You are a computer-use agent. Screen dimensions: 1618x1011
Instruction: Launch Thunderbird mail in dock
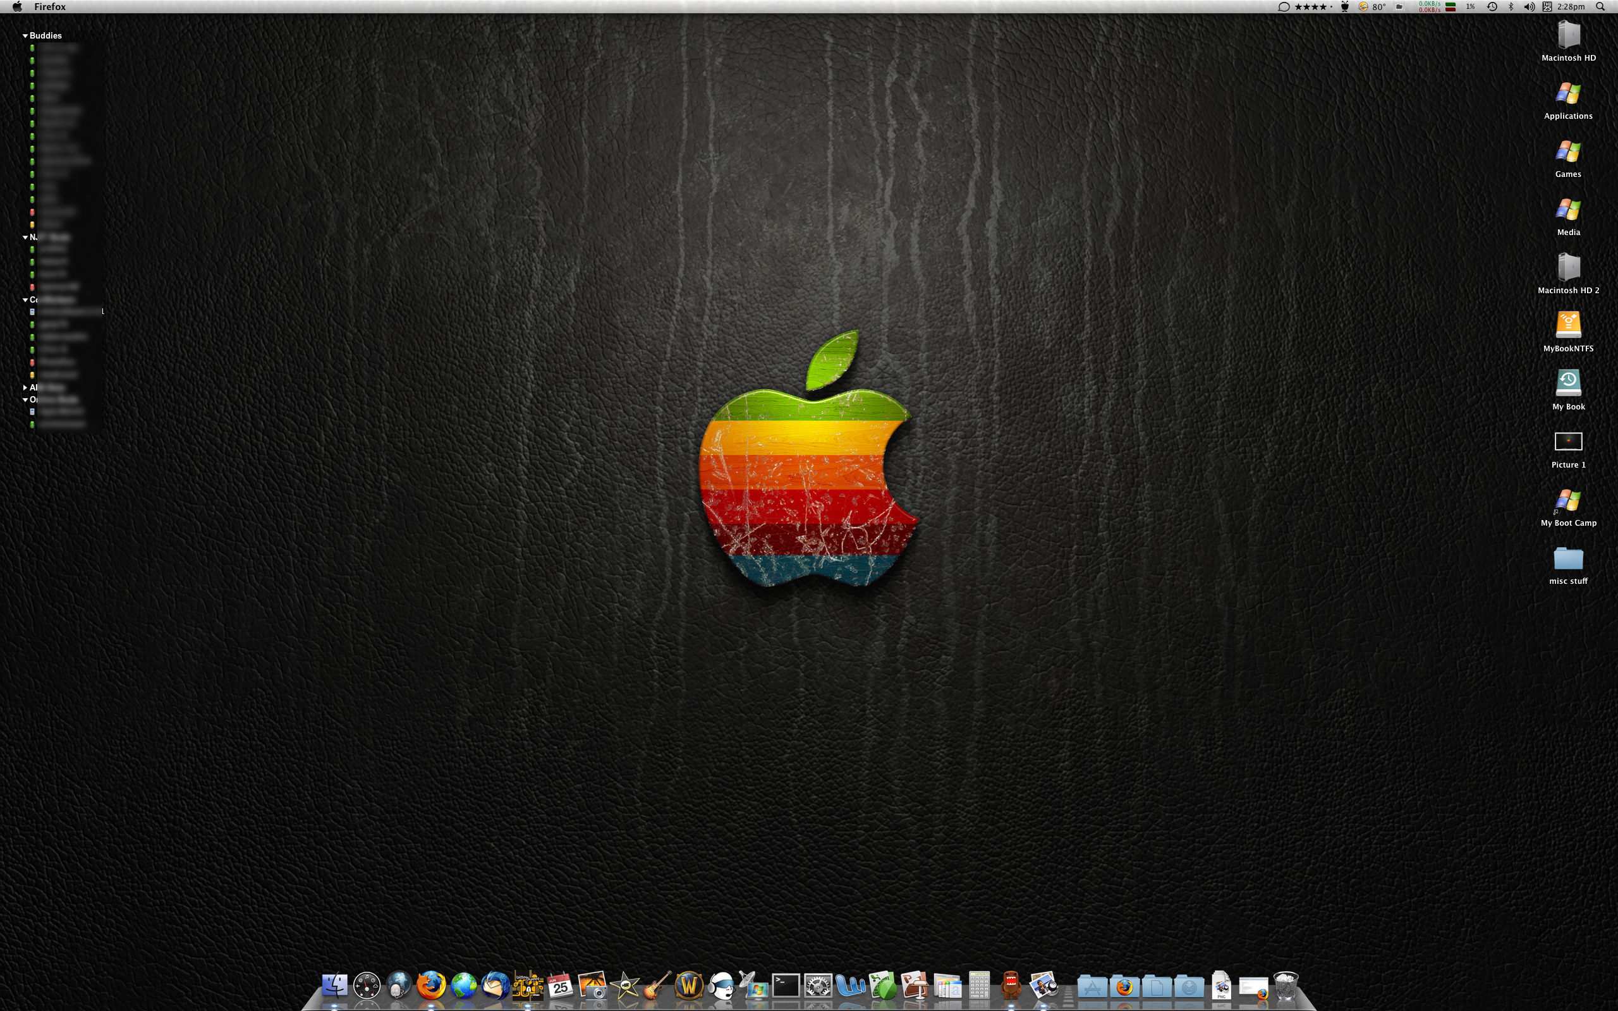click(x=496, y=986)
